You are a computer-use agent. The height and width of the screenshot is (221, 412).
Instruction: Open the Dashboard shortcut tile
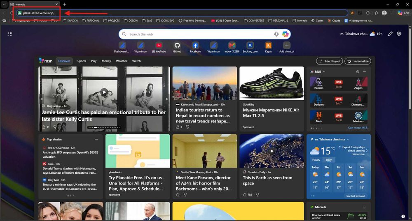(122, 47)
